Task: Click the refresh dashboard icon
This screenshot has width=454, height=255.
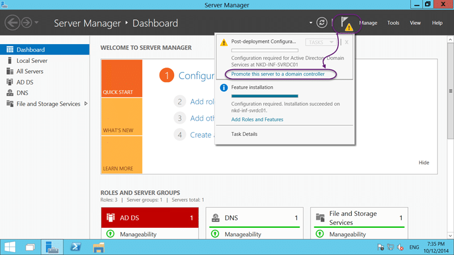Action: tap(322, 23)
